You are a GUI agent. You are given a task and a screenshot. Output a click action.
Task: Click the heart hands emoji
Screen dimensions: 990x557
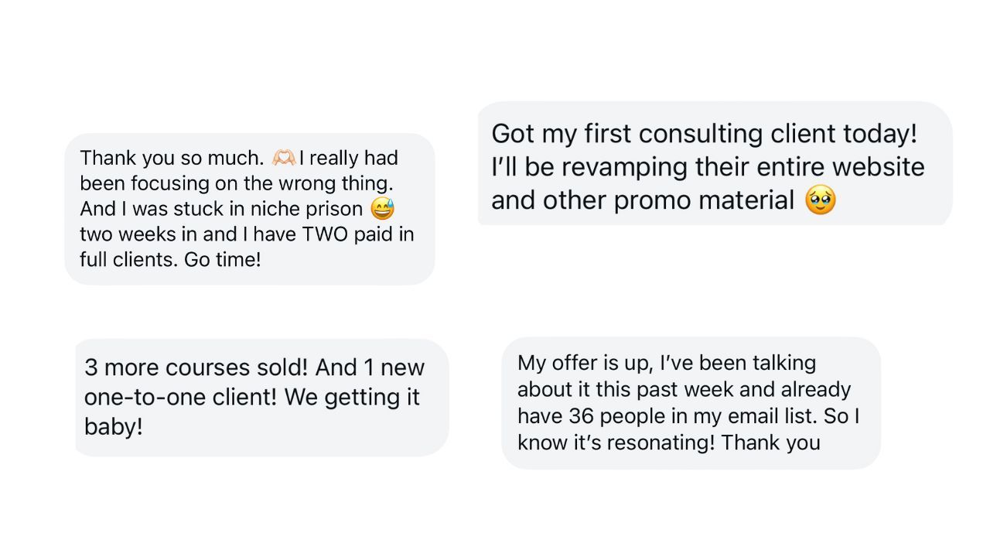click(x=283, y=158)
